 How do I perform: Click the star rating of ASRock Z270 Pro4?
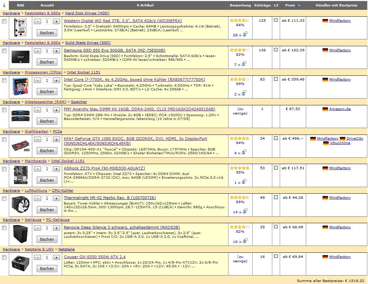[x=240, y=168]
